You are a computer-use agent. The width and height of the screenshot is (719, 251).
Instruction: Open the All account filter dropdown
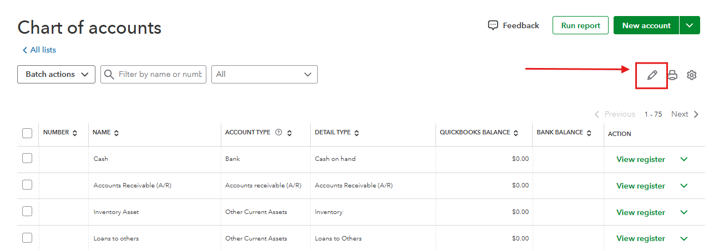[x=265, y=75]
